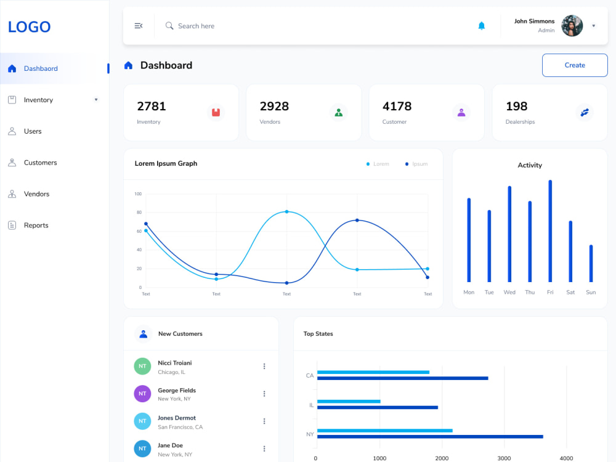
Task: Click the 4178 Customer count
Action: click(397, 106)
